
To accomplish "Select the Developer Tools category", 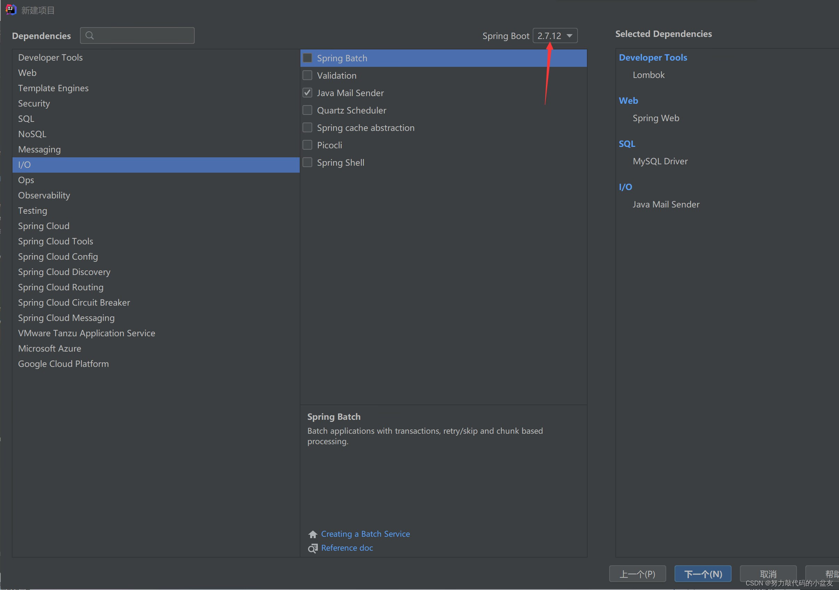I will tap(50, 57).
